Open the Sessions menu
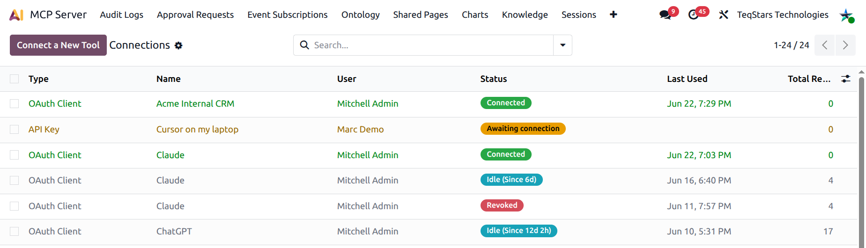This screenshot has width=866, height=248. 579,15
